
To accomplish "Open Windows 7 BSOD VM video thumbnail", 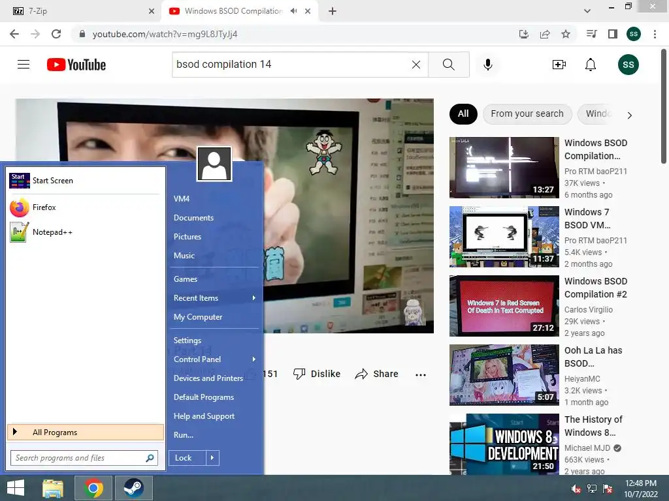I will click(x=504, y=237).
